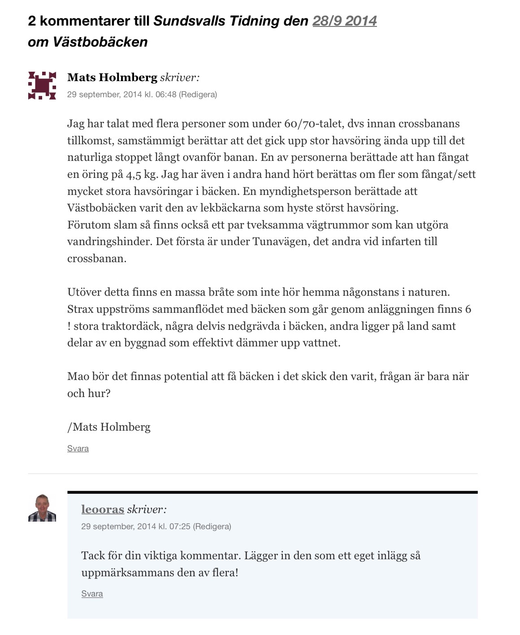Click the paragraph starting "Utöver detta finns"

[269, 317]
